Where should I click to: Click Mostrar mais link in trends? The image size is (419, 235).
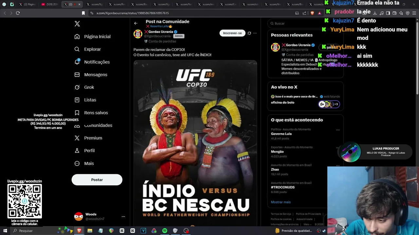coord(281,202)
